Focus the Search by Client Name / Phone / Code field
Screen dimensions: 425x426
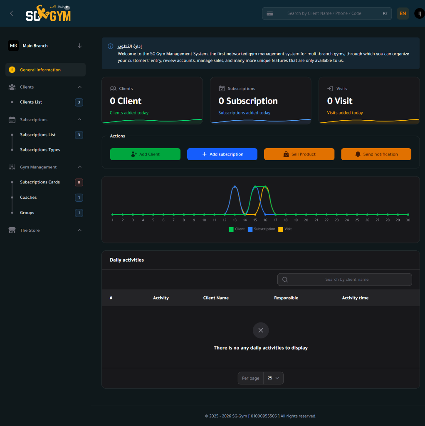[327, 13]
